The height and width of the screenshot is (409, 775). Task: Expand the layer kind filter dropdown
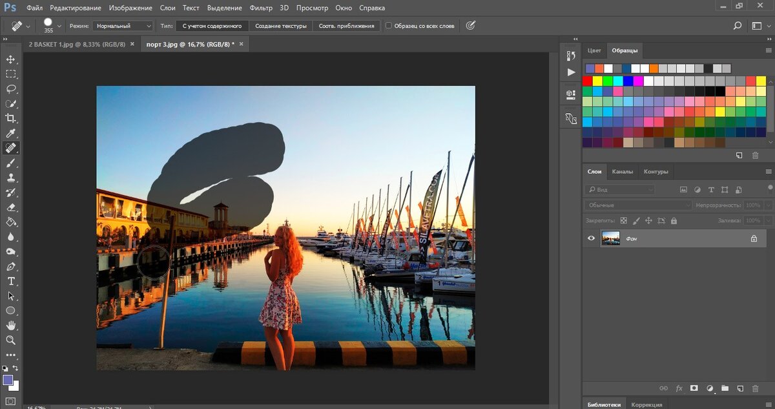pos(619,190)
